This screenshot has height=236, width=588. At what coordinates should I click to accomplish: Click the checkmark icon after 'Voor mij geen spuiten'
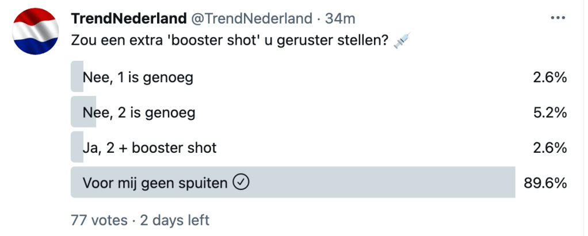point(241,183)
